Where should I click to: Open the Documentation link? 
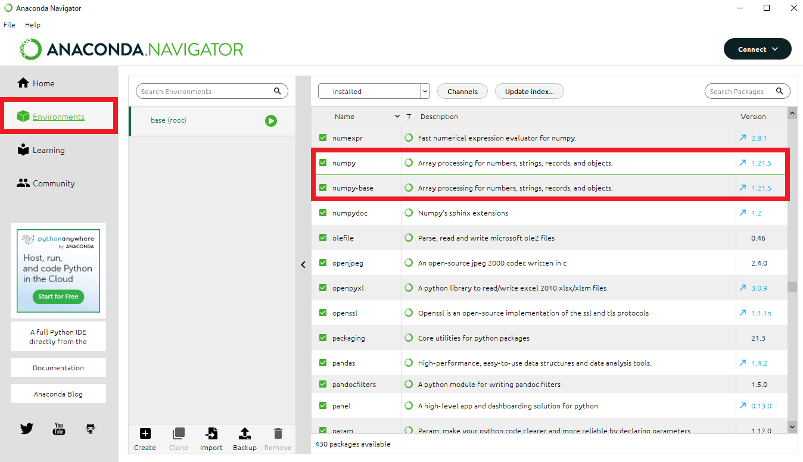click(x=58, y=367)
